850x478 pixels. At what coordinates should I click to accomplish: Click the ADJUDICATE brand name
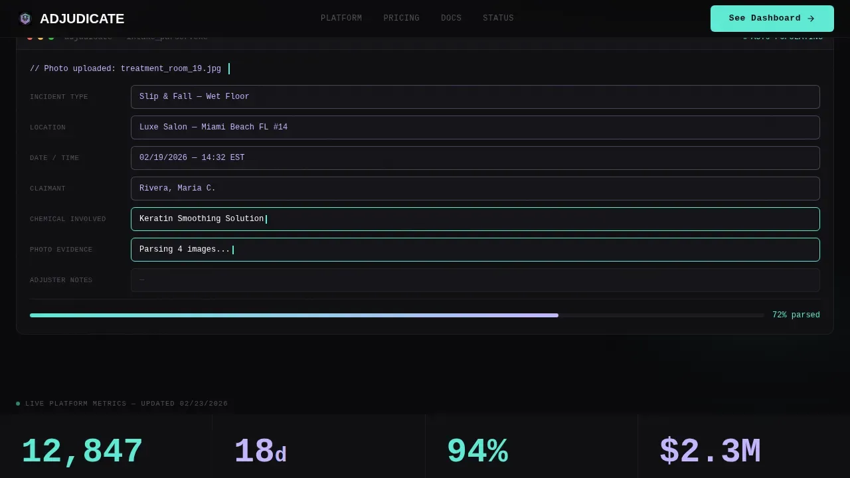click(x=82, y=19)
